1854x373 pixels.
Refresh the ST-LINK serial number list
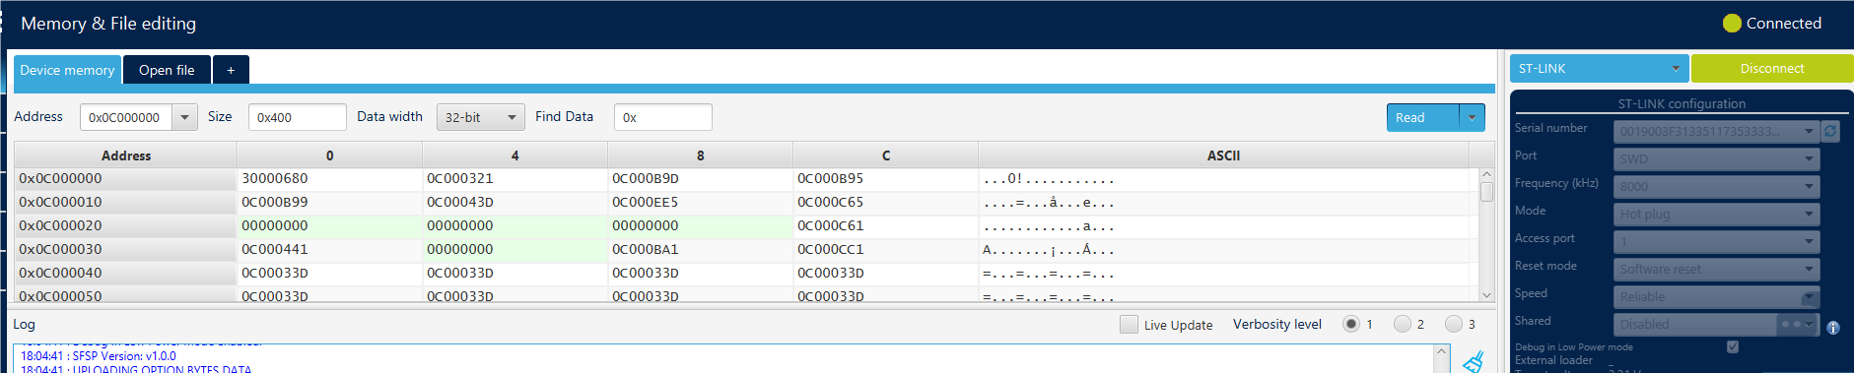1830,131
